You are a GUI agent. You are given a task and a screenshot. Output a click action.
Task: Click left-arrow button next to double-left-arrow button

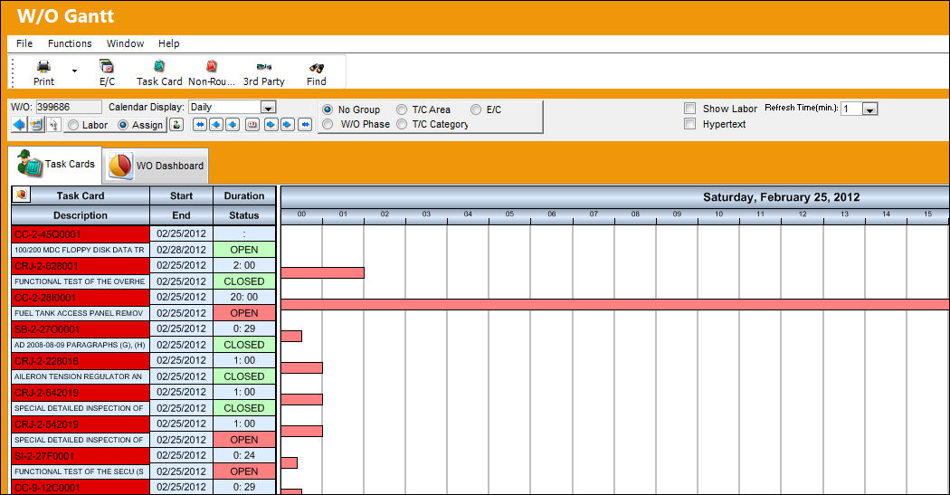216,125
